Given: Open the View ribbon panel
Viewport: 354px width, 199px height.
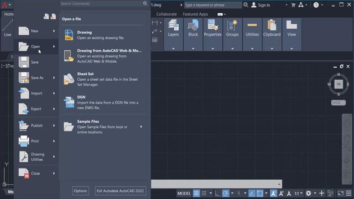Looking at the screenshot, I should coord(291,28).
